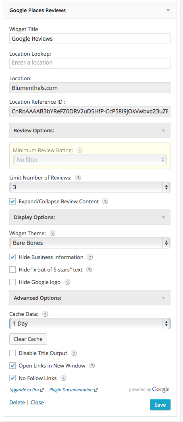Click help icon for Open Links in New Window
This screenshot has height=422, width=183.
tap(92, 366)
